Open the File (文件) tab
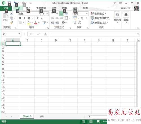Screen dimensions: 141x124 (x=6, y=8)
